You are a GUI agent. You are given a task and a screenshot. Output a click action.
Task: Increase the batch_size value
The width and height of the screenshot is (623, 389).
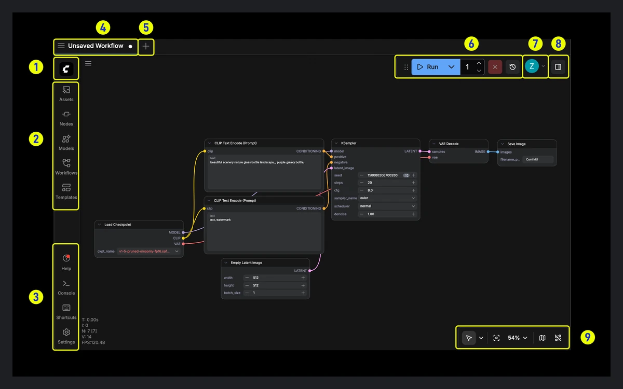303,293
